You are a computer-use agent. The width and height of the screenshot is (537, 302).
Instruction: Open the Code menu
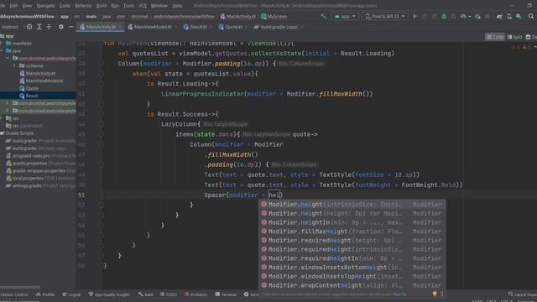click(x=65, y=6)
